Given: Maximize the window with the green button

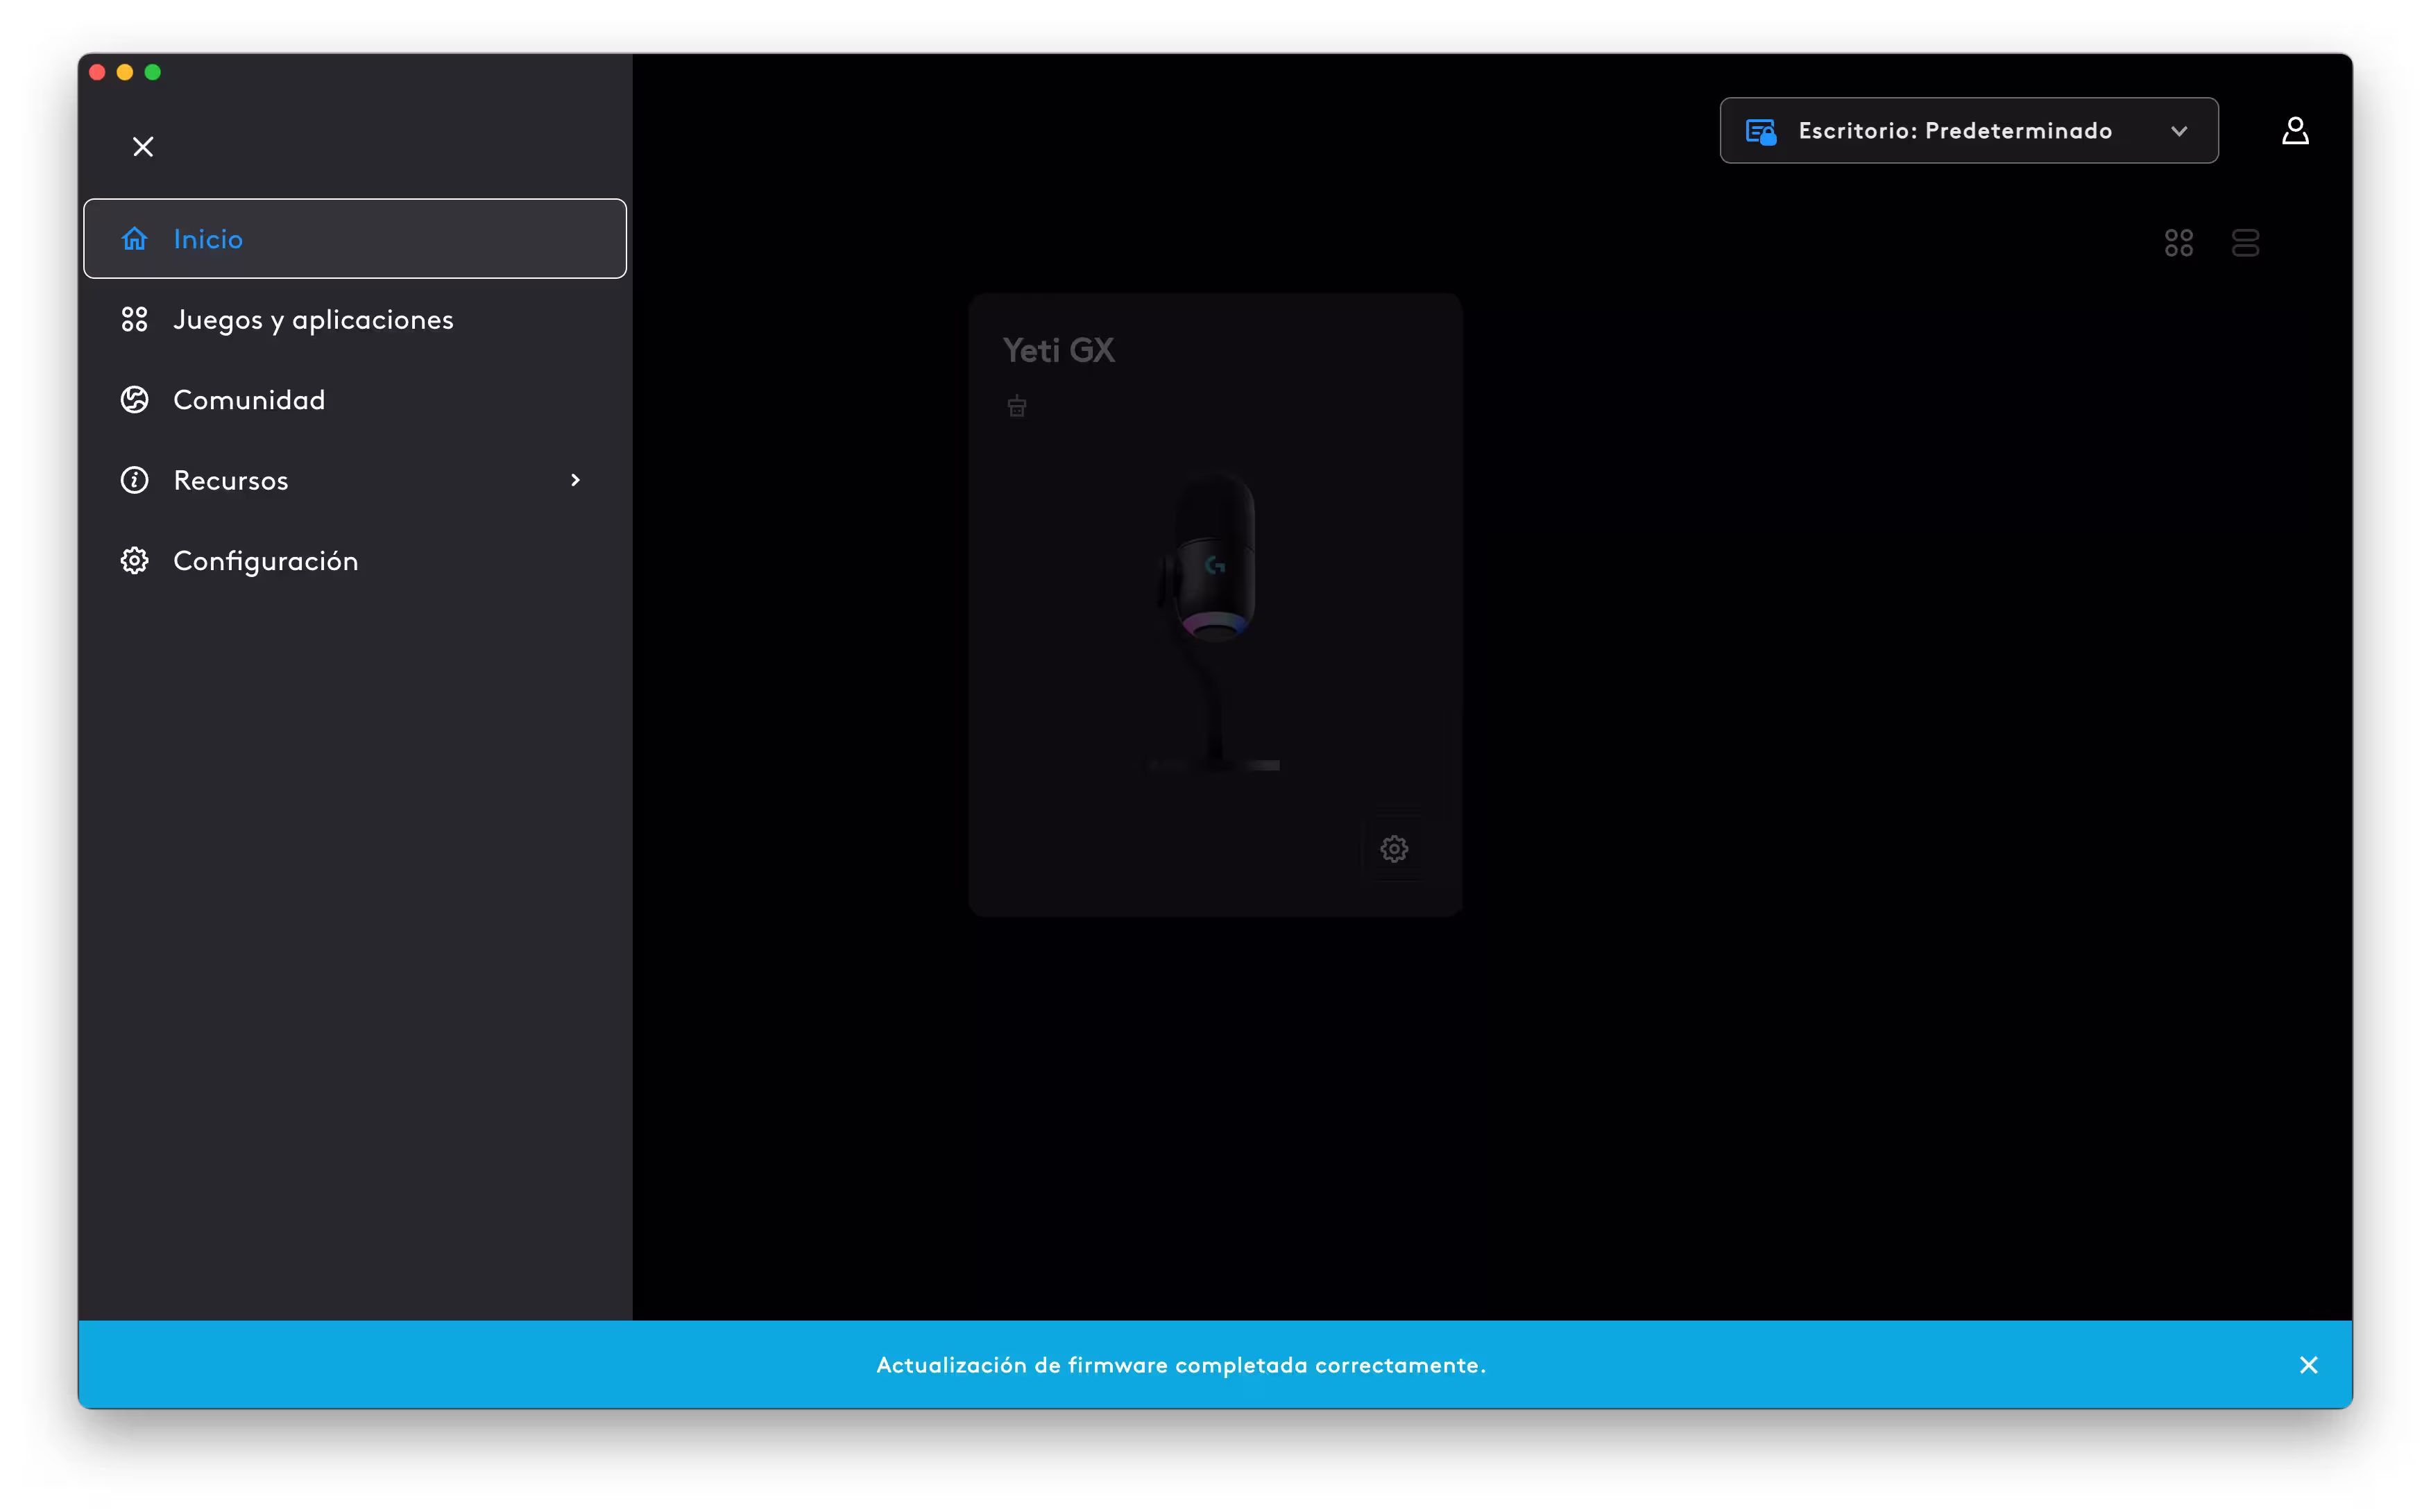Looking at the screenshot, I should (x=153, y=72).
